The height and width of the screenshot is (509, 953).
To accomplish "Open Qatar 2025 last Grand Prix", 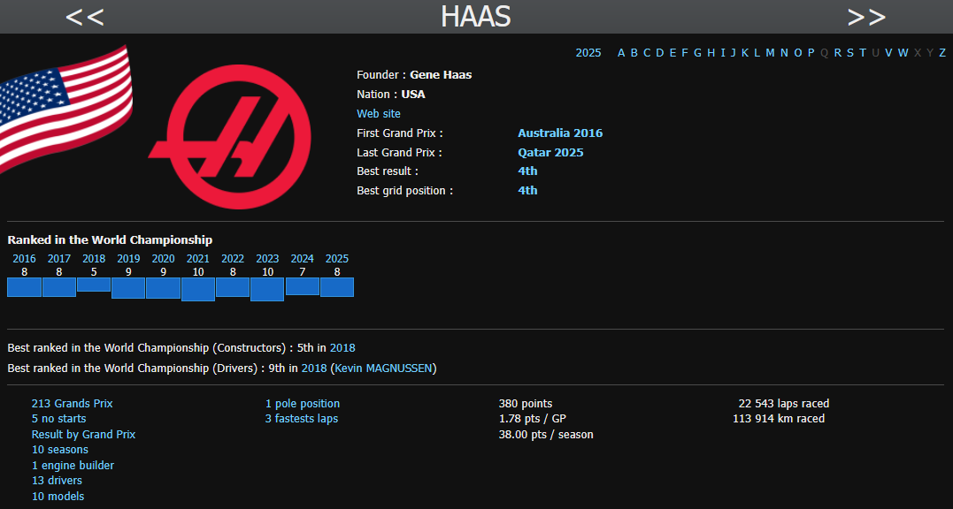I will [550, 152].
